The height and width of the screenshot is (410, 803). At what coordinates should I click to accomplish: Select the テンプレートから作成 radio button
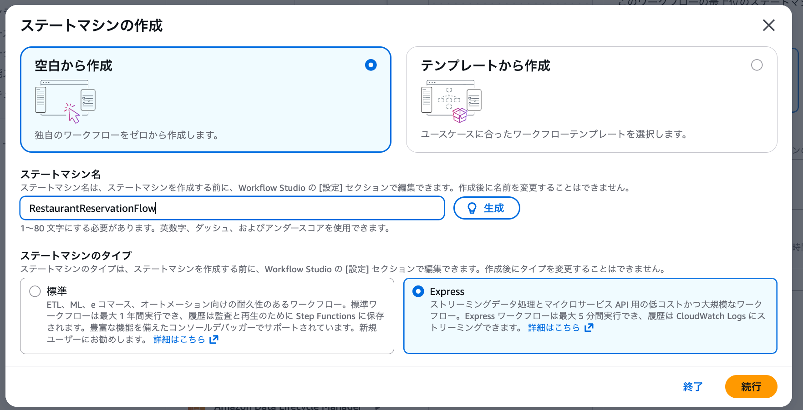(x=757, y=65)
